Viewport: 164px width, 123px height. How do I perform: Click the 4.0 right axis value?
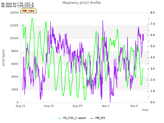coord(153,57)
